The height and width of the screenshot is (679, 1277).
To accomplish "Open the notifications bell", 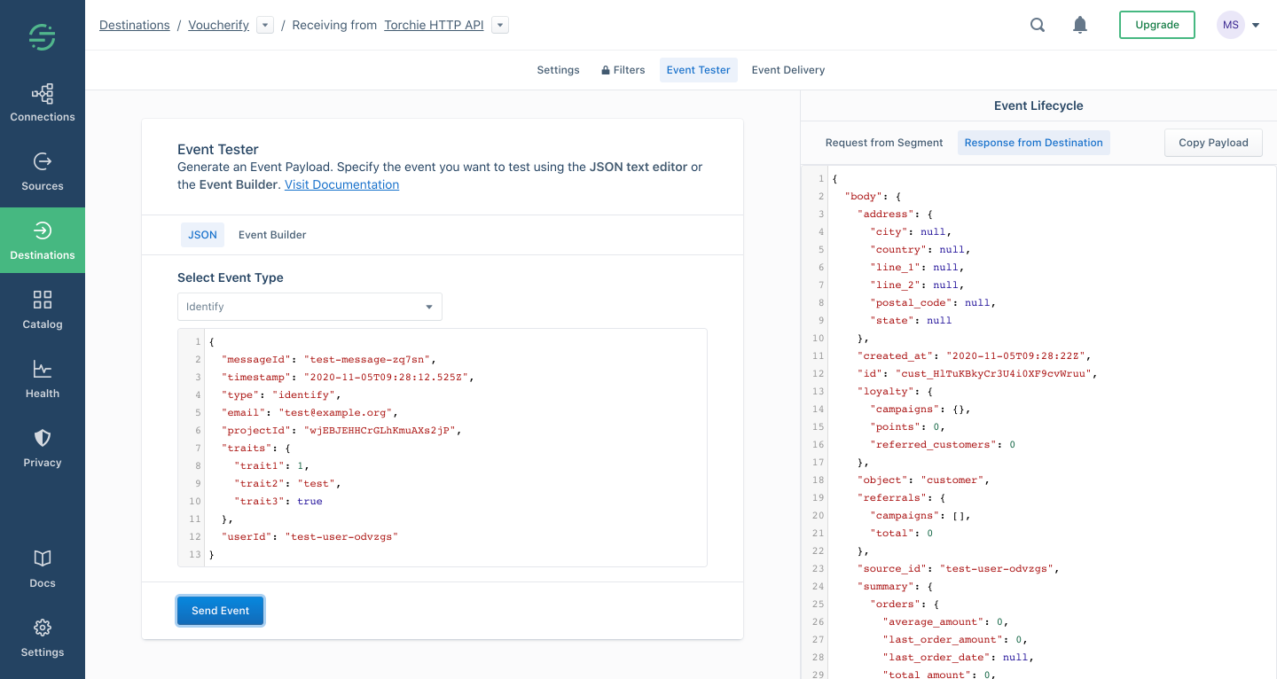I will pos(1079,25).
